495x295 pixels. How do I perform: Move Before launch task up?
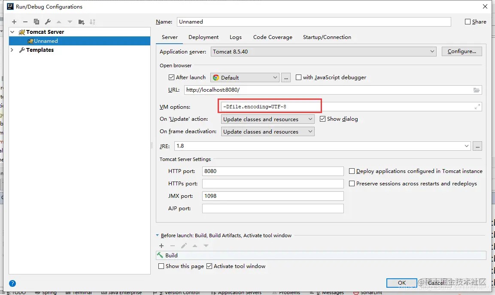[x=195, y=246]
